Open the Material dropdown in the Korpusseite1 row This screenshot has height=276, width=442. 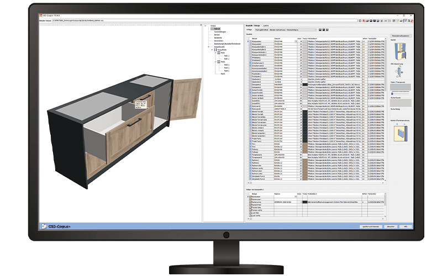(296, 41)
